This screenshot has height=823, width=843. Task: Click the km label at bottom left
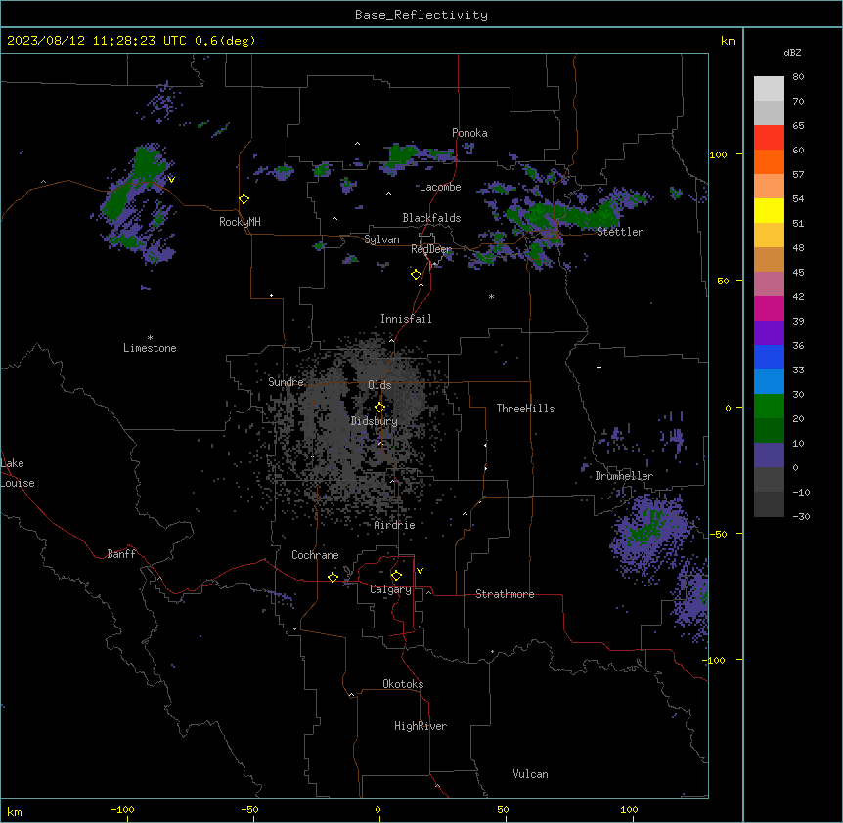click(x=15, y=811)
